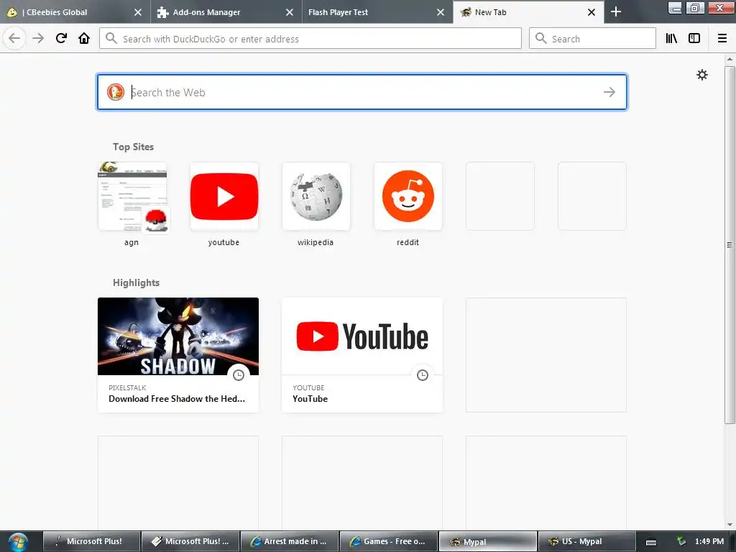Viewport: 736px width, 552px height.
Task: Open the Library bookshelf icon
Action: click(671, 39)
